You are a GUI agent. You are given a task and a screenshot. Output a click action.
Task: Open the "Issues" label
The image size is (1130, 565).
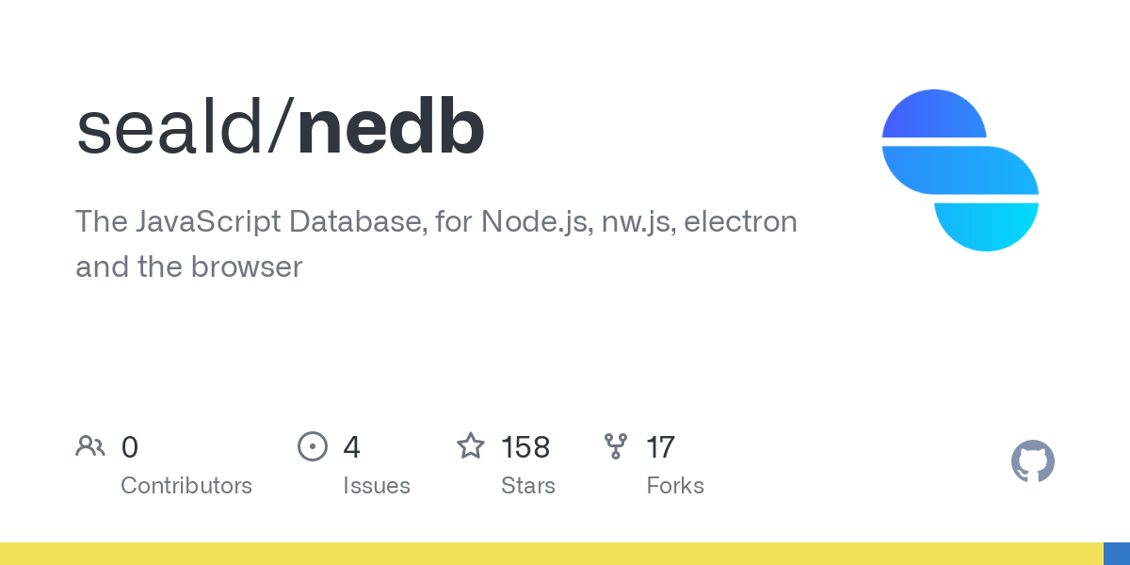pos(377,486)
